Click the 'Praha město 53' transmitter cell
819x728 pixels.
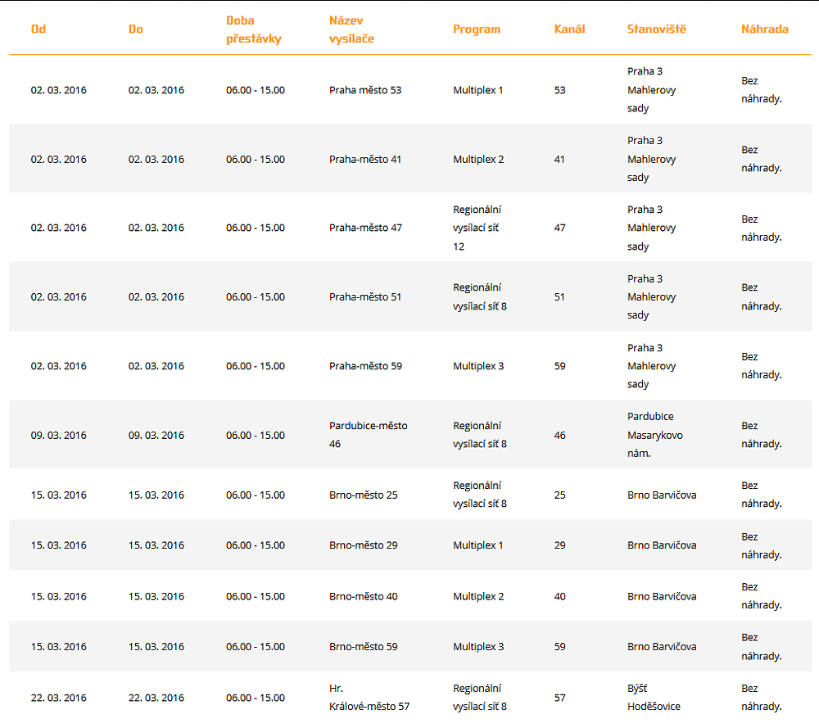365,90
